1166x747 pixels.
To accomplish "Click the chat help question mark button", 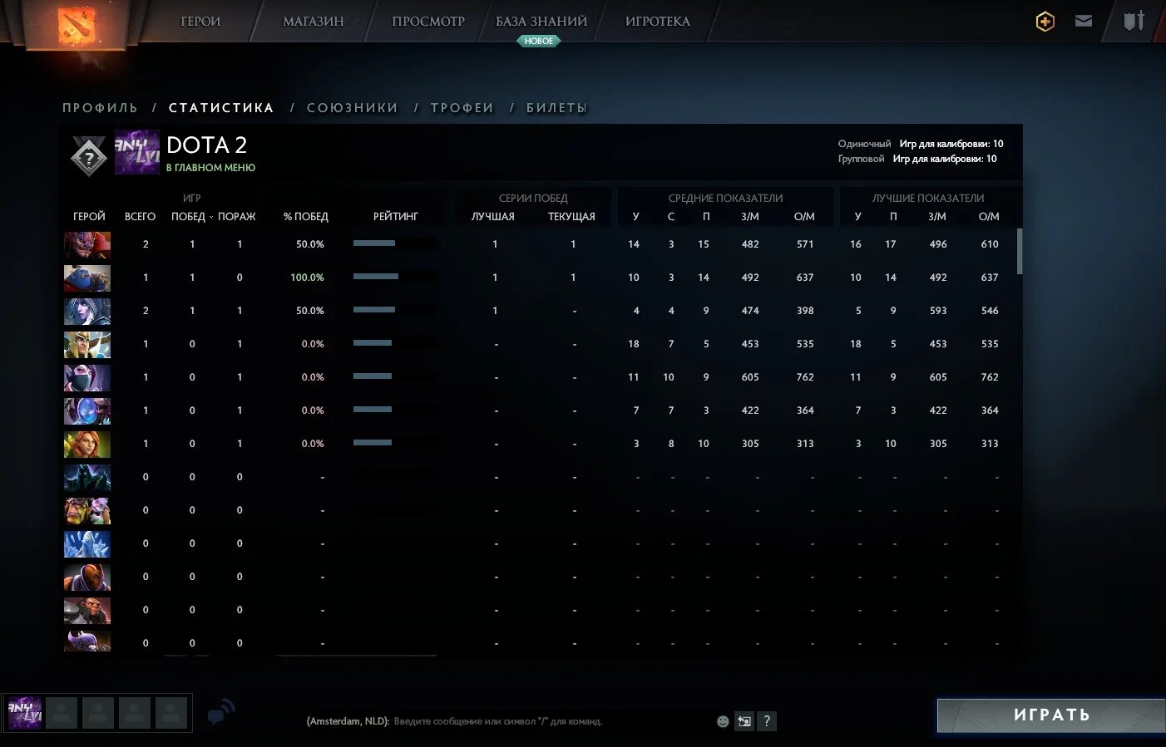I will click(767, 721).
